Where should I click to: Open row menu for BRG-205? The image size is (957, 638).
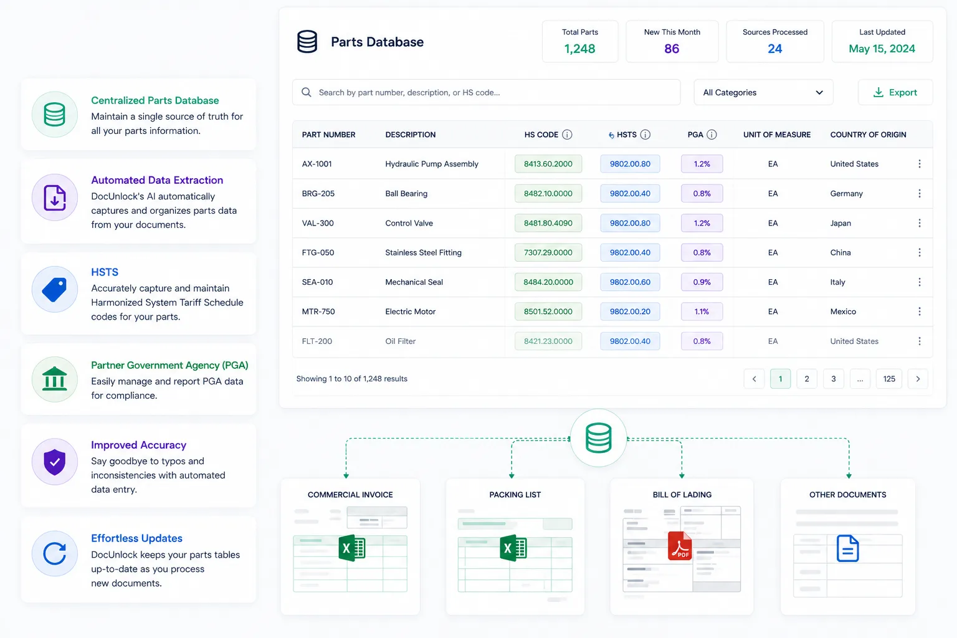[920, 194]
